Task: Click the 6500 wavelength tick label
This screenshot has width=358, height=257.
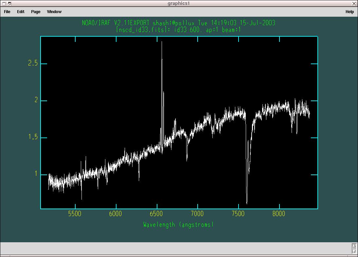Action: [156, 214]
